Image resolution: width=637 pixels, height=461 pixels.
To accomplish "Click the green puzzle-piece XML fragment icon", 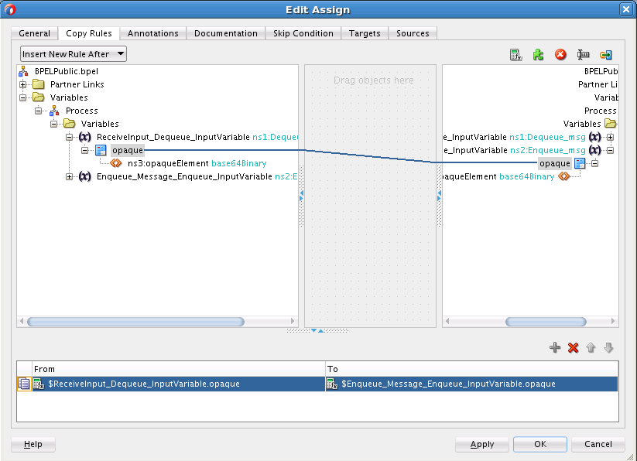I will tap(538, 55).
